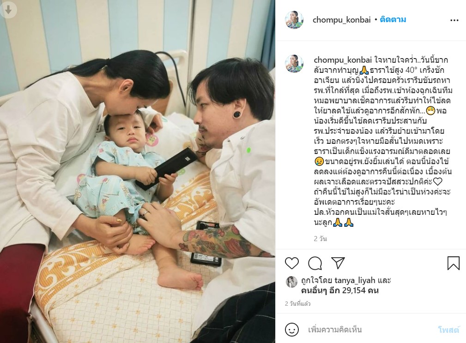This screenshot has width=466, height=343.
Task: Click the download arrow icon on photo
Action: (x=8, y=10)
